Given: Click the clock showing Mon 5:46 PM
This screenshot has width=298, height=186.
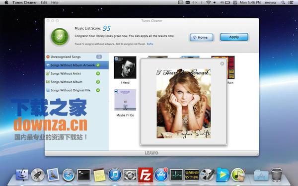Looking at the screenshot, I should click(250, 2).
